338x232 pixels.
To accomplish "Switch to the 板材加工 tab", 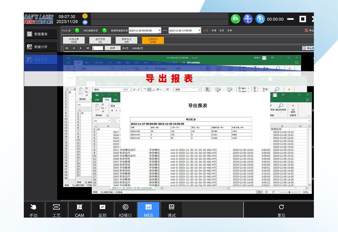I will 125,40.
